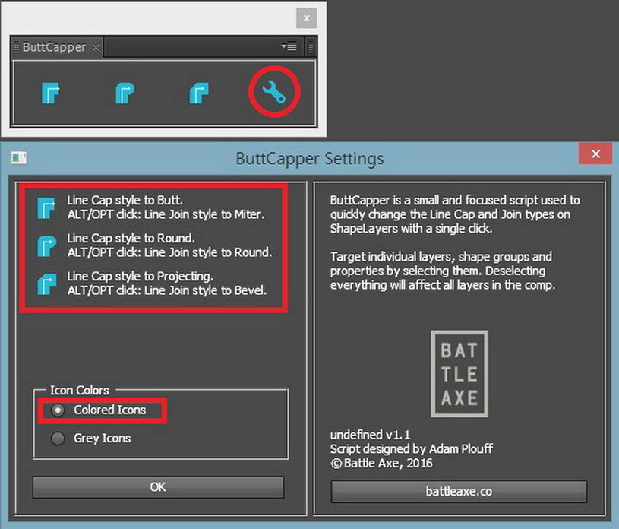The width and height of the screenshot is (619, 529).
Task: Apply Projecting line cap in ButtCapper panel
Action: pyautogui.click(x=199, y=93)
